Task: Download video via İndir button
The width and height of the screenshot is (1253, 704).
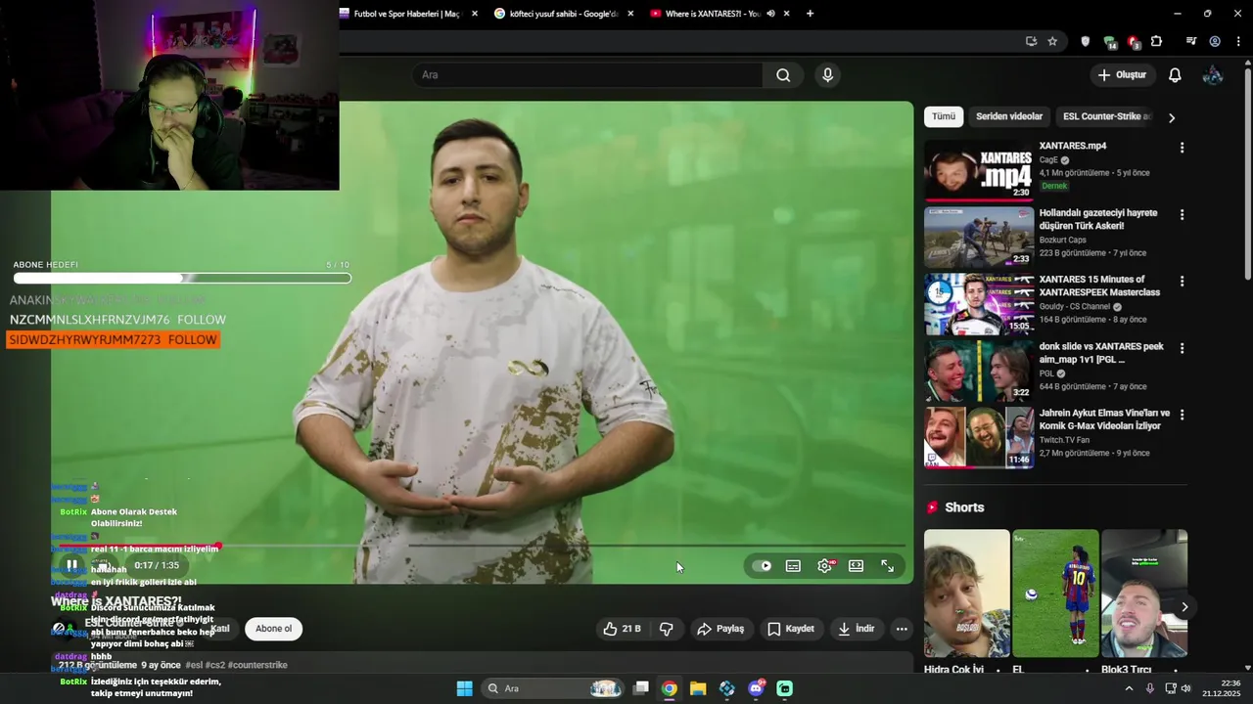Action: [x=857, y=629]
